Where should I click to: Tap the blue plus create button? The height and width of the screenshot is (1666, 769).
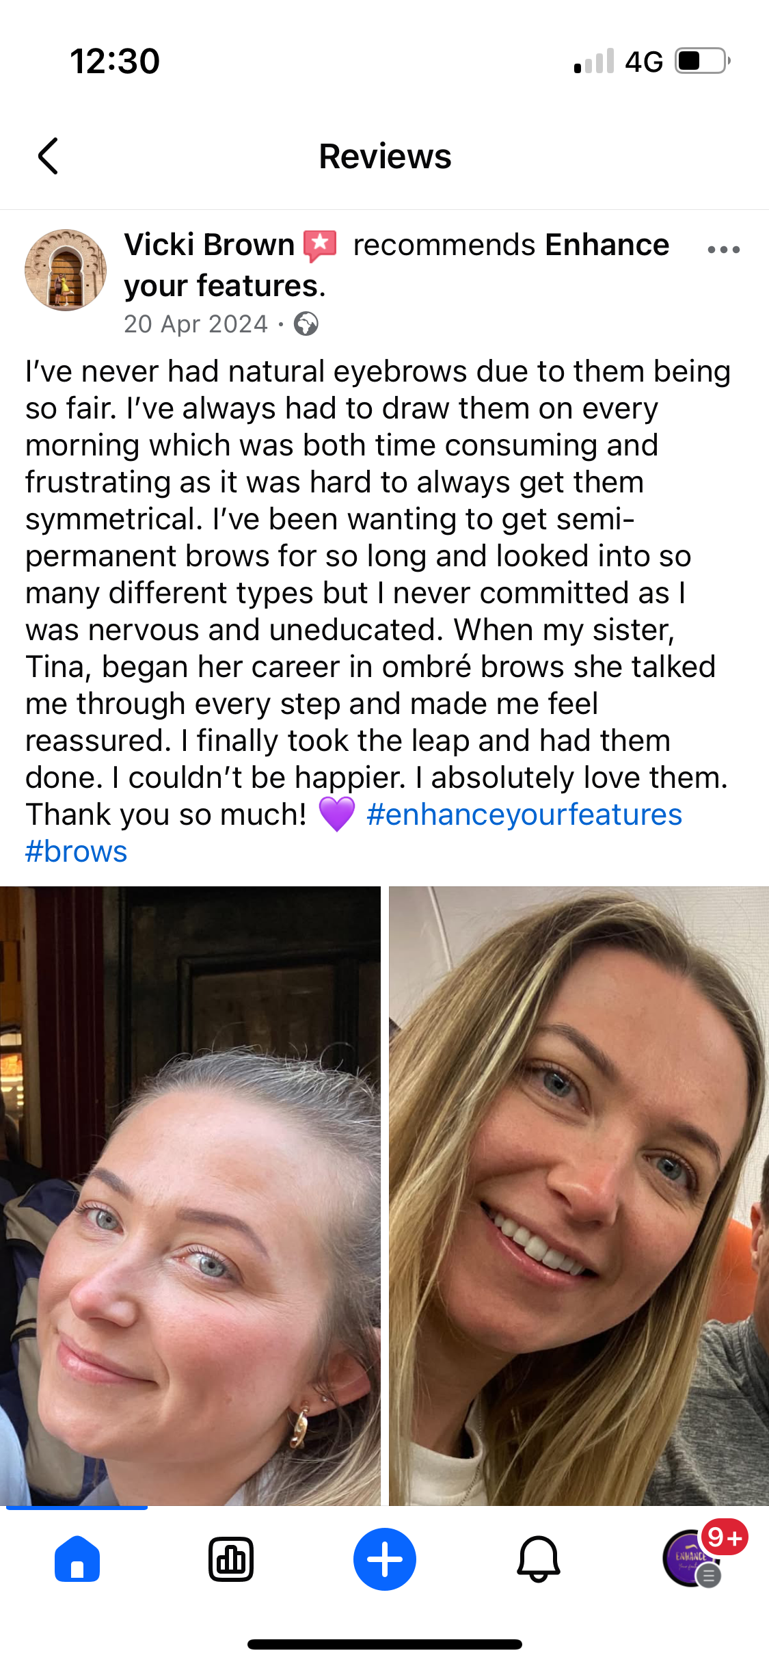pyautogui.click(x=385, y=1559)
